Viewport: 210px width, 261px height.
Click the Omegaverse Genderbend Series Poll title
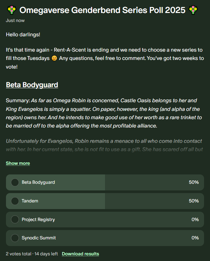tap(102, 10)
